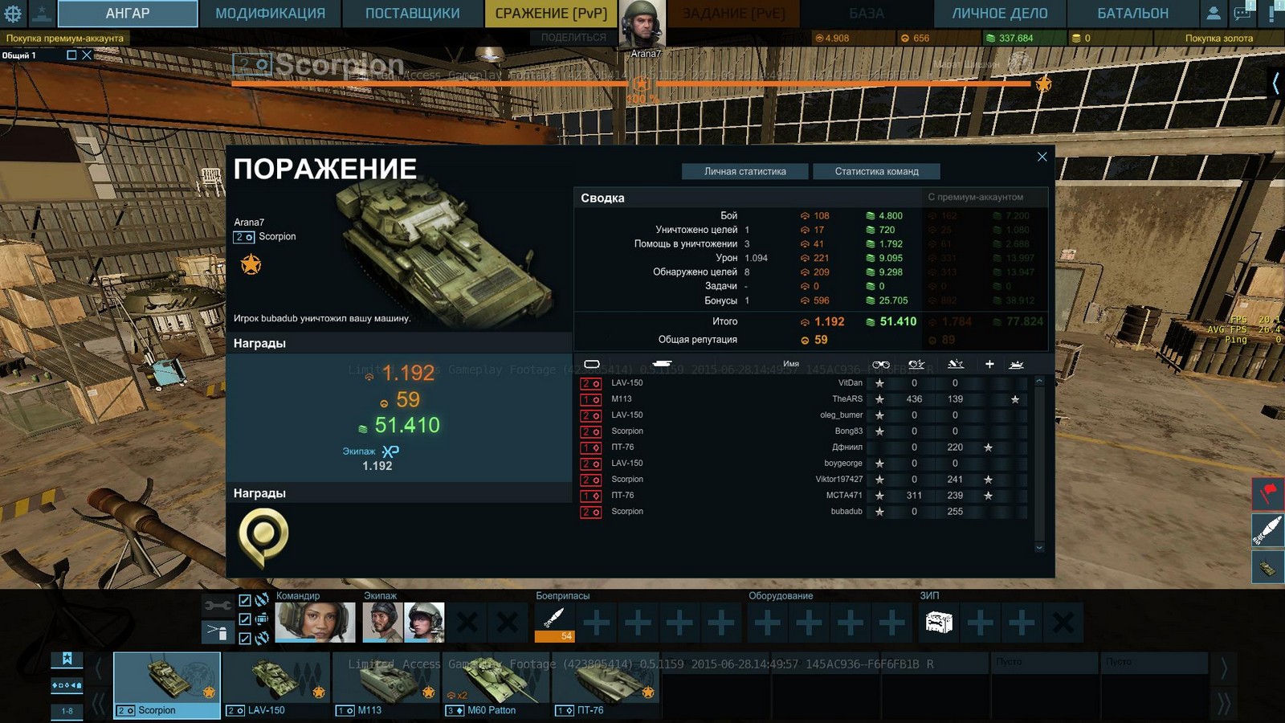Select the M60 Patton vehicle thumbnail
Viewport: 1285px width, 723px height.
(496, 685)
